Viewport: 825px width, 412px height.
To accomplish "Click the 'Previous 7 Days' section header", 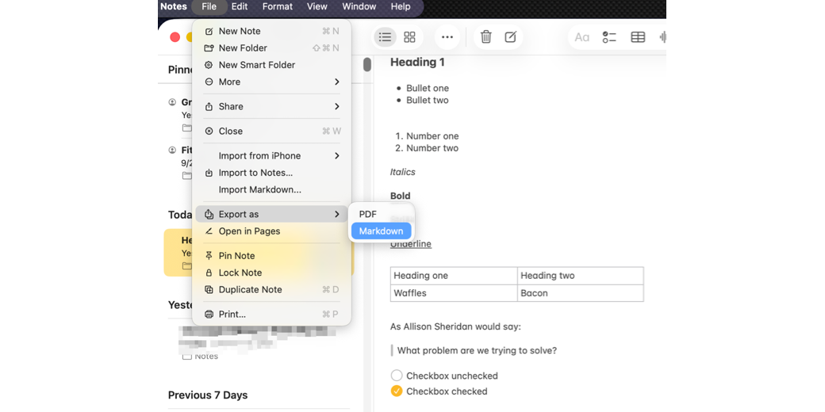I will point(208,395).
